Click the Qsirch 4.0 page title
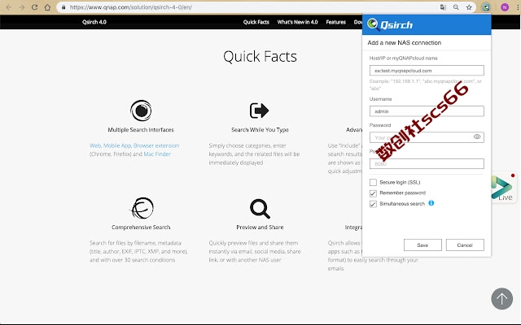Image resolution: width=521 pixels, height=325 pixels. point(94,22)
